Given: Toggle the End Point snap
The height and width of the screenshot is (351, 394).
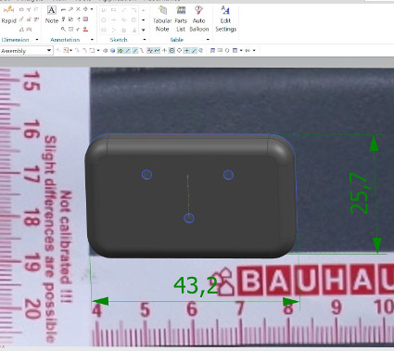Looking at the screenshot, I should click(128, 51).
